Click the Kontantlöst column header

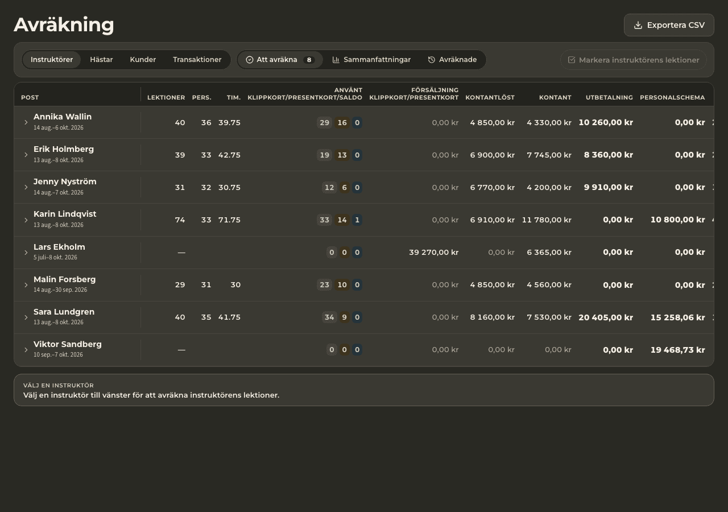[x=490, y=97]
